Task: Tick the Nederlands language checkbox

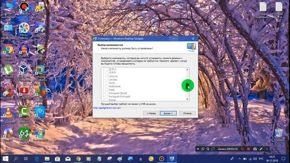Action: (x=107, y=86)
